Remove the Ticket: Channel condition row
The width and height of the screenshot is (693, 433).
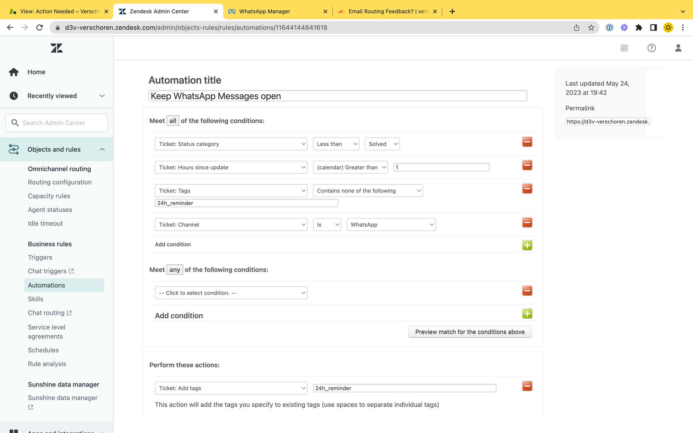527,222
